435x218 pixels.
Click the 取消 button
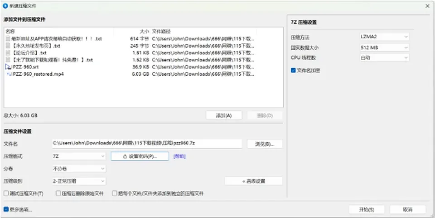(407, 209)
